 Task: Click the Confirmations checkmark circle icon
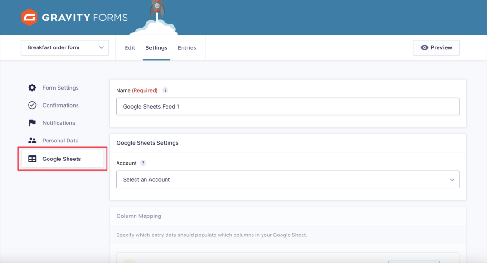click(x=32, y=105)
